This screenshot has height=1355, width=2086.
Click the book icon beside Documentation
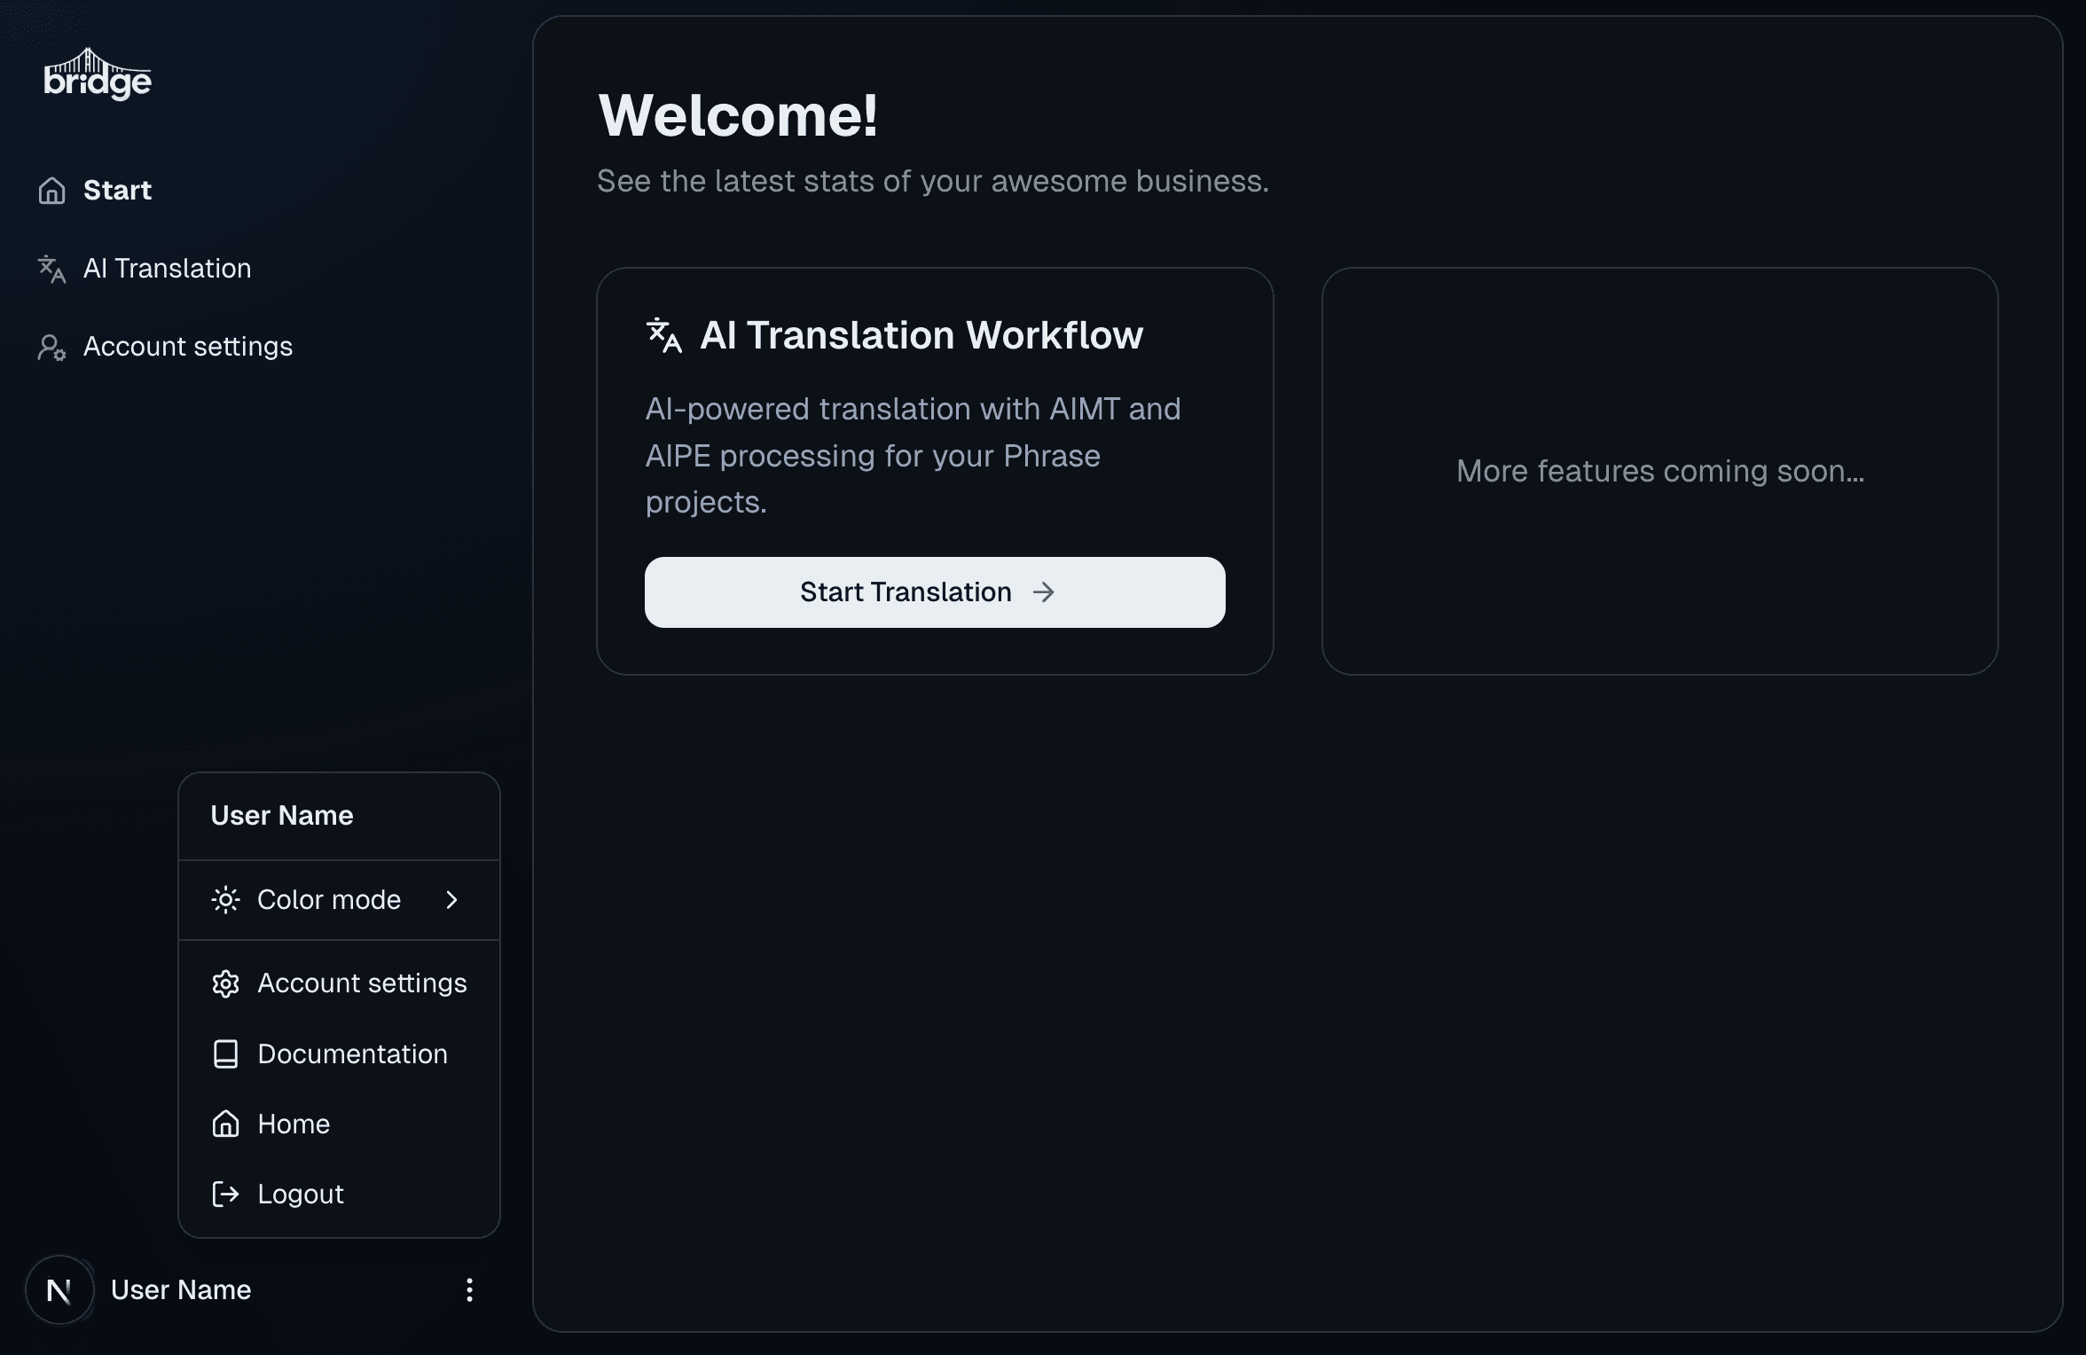(x=226, y=1053)
